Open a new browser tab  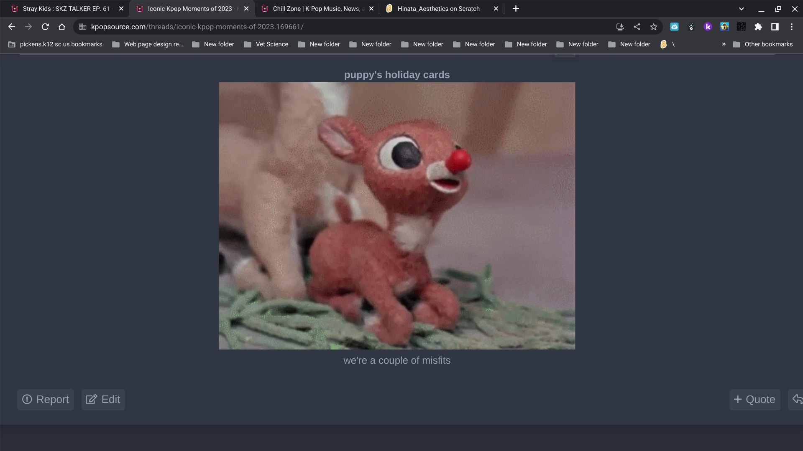(516, 9)
